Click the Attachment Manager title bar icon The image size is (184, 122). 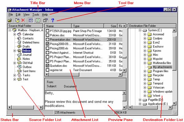[x=10, y=10]
